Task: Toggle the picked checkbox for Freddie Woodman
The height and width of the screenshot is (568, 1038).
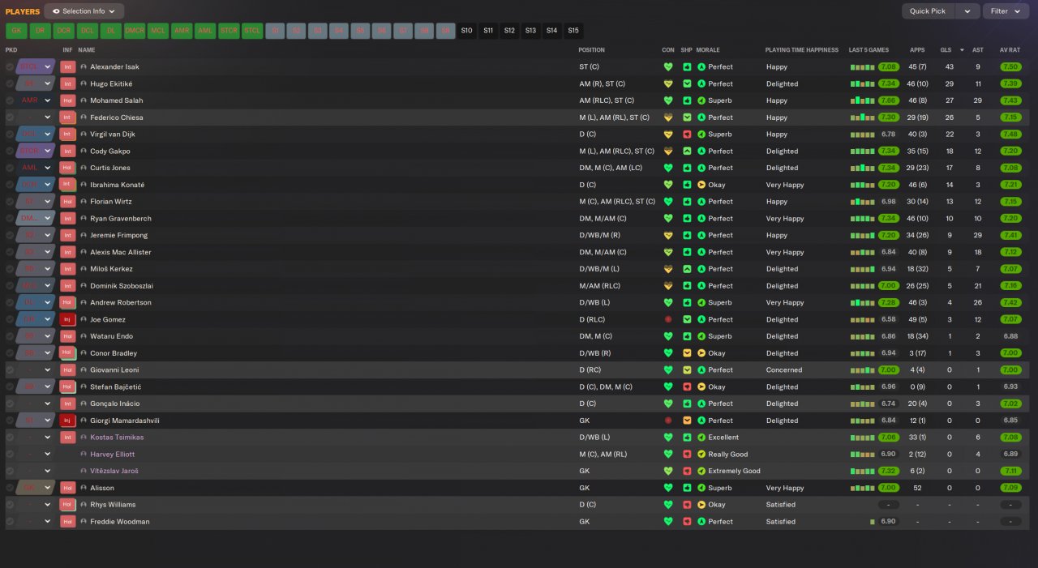Action: point(10,522)
